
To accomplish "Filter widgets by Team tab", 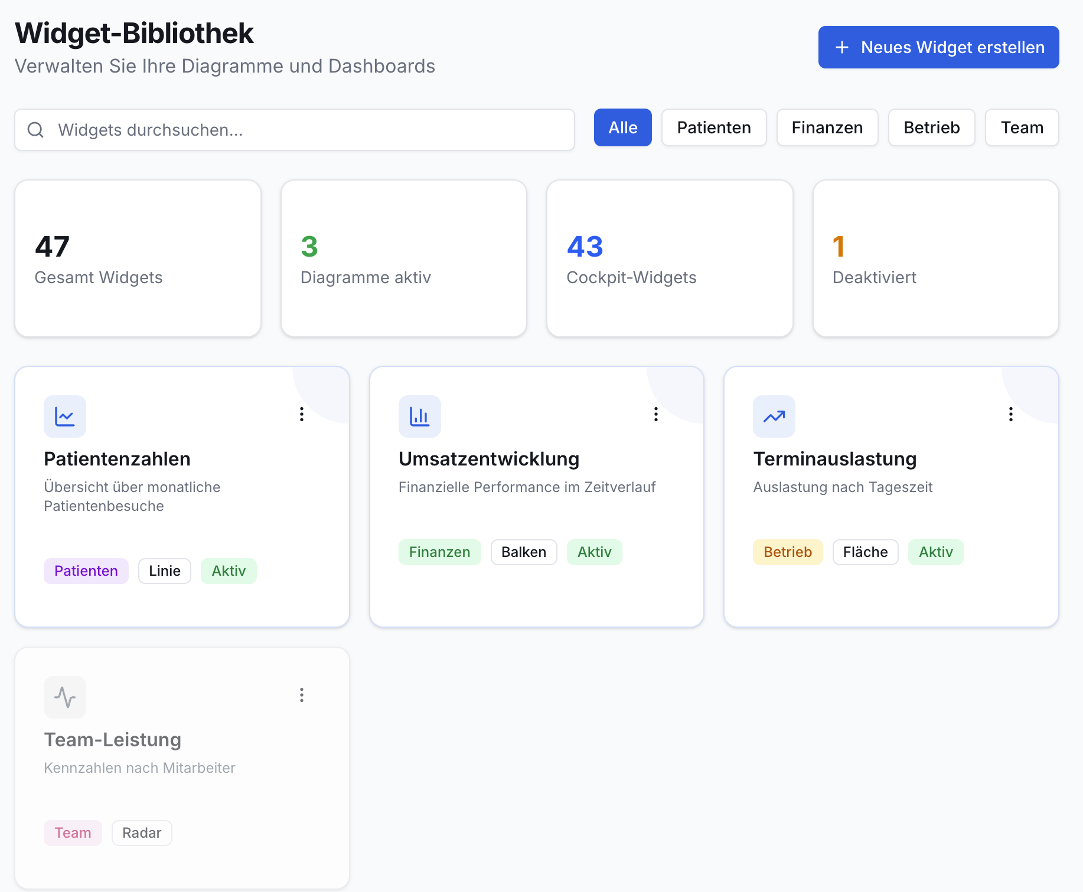I will pyautogui.click(x=1022, y=127).
